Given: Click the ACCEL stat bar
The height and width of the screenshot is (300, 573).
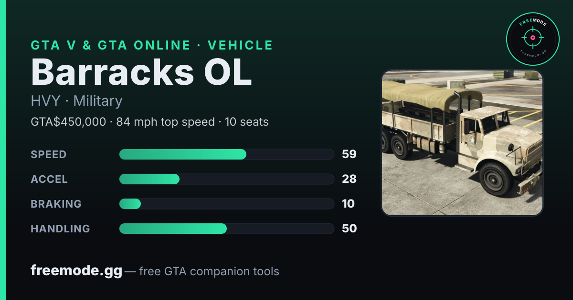Looking at the screenshot, I should 226,179.
